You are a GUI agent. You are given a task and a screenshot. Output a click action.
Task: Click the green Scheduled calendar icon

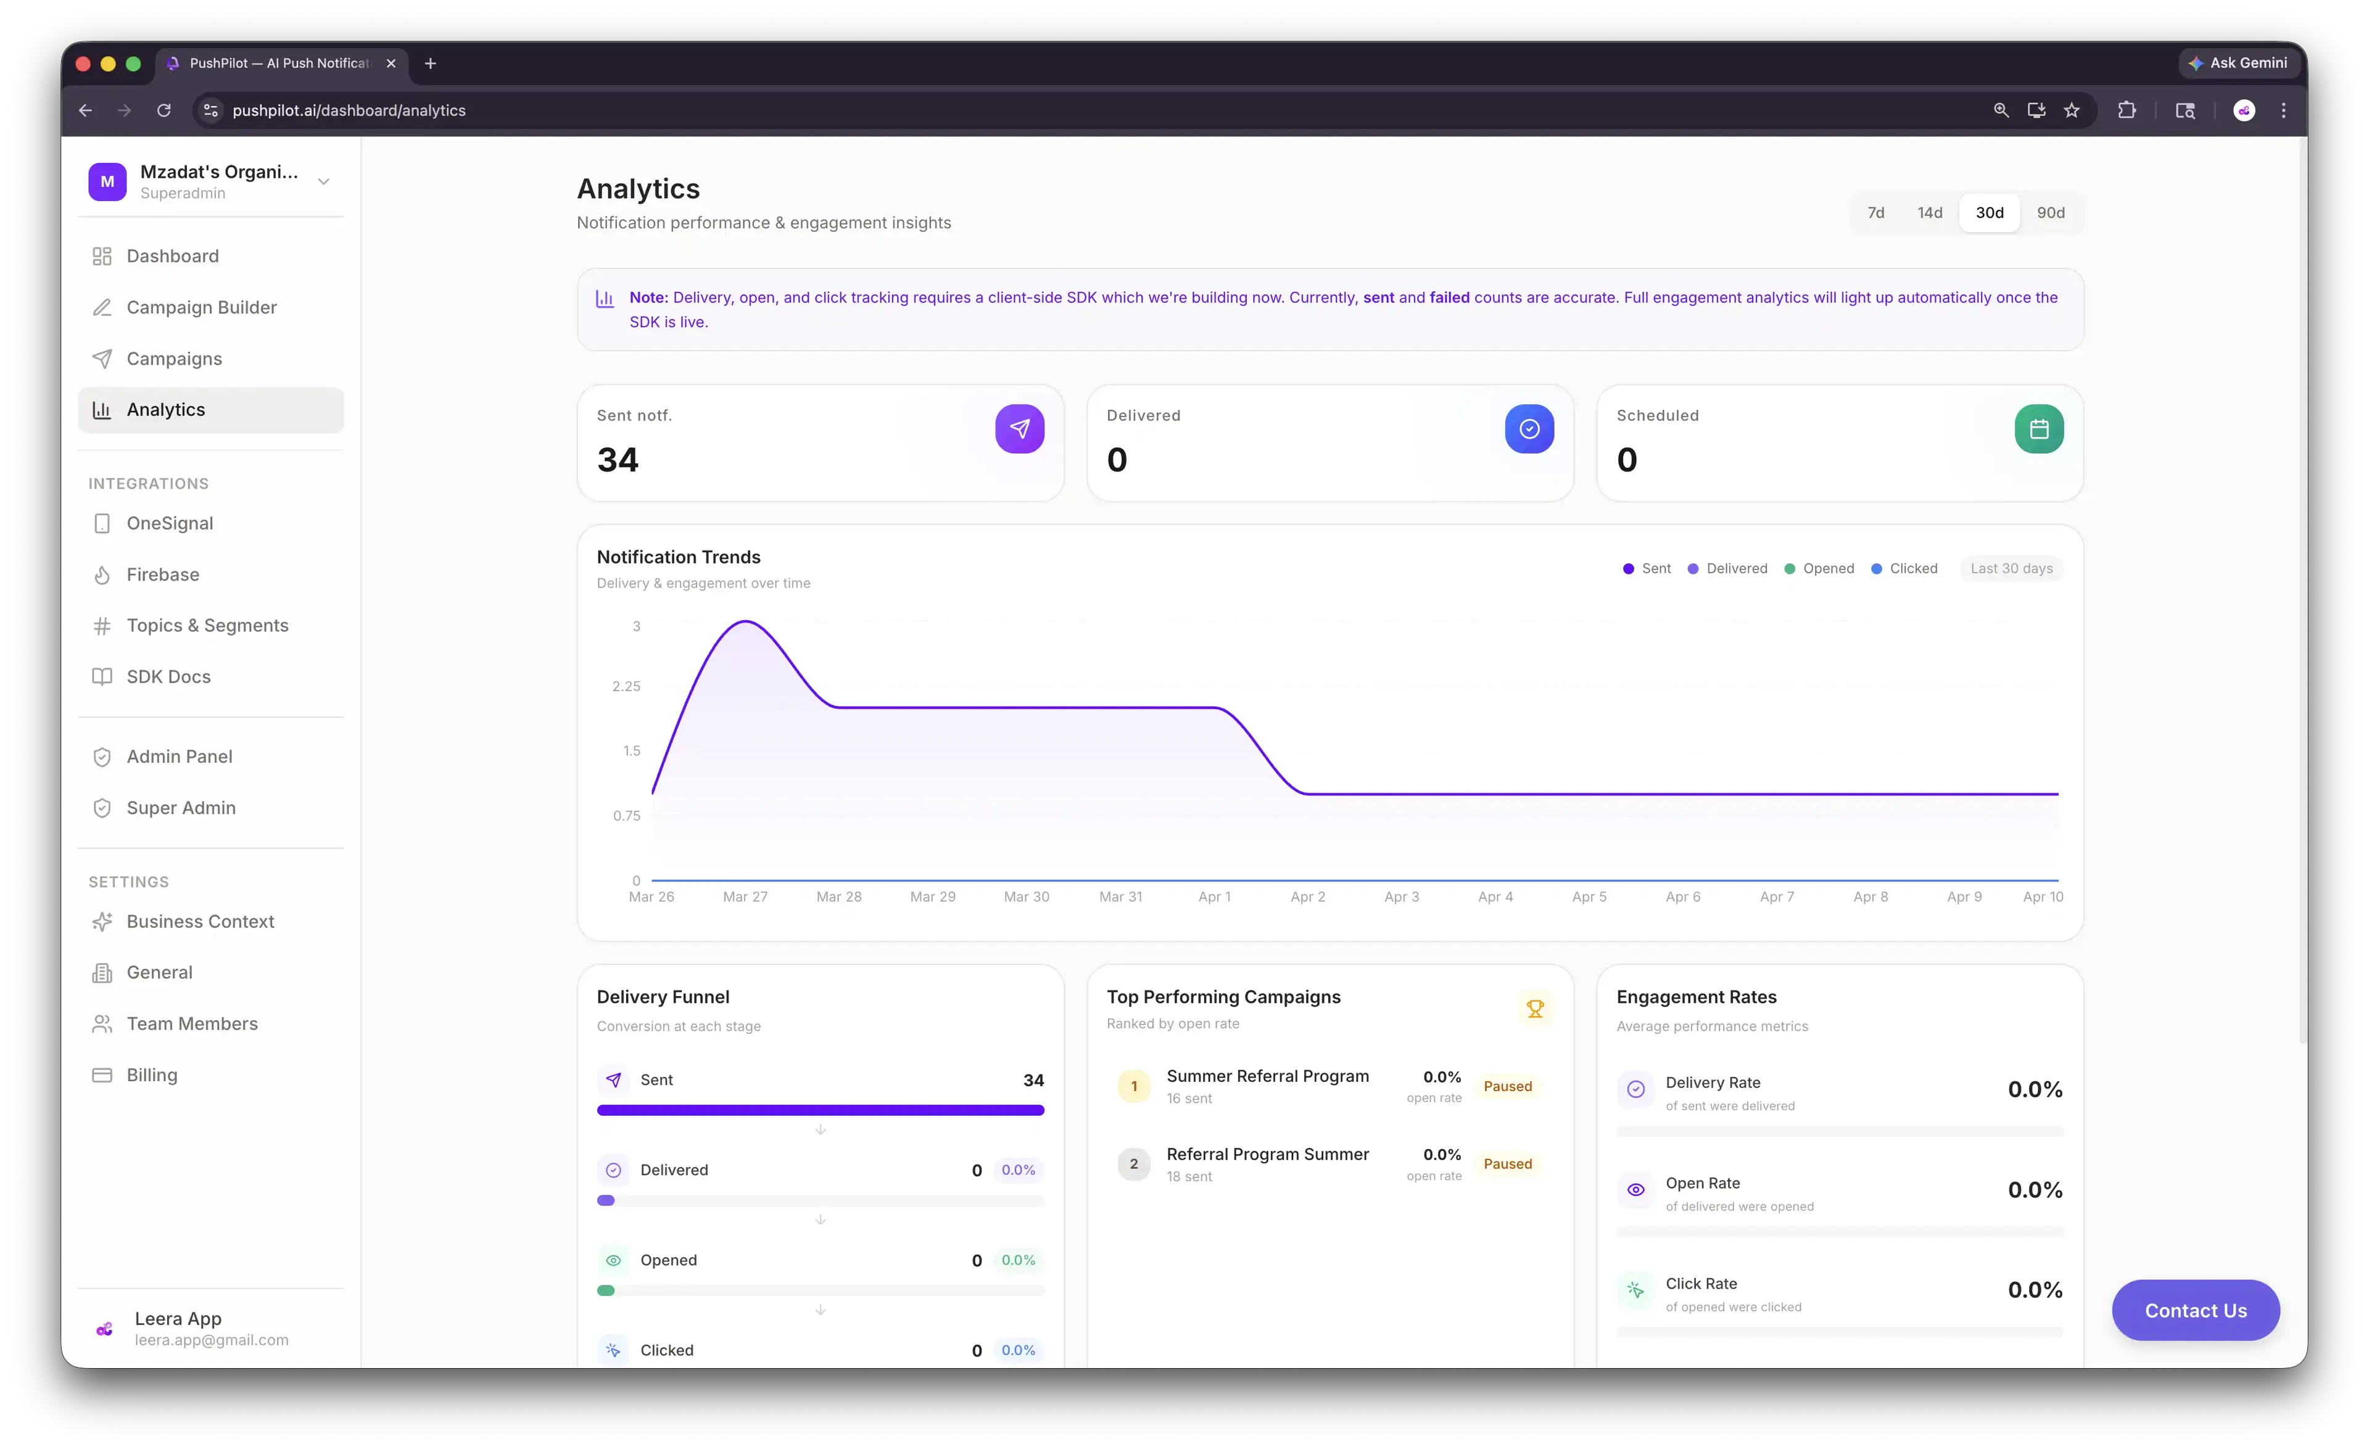2038,429
